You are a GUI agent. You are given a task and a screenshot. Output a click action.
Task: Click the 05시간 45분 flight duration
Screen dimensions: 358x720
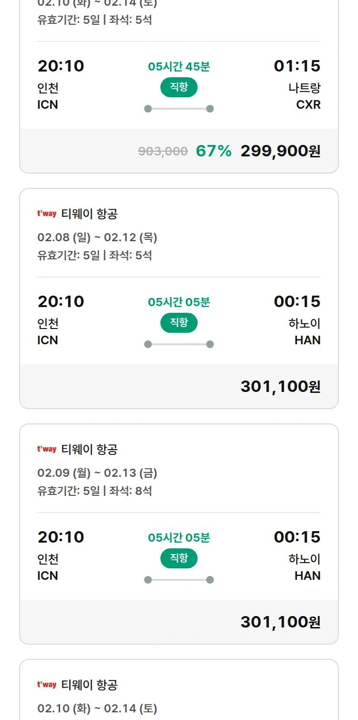tap(179, 67)
